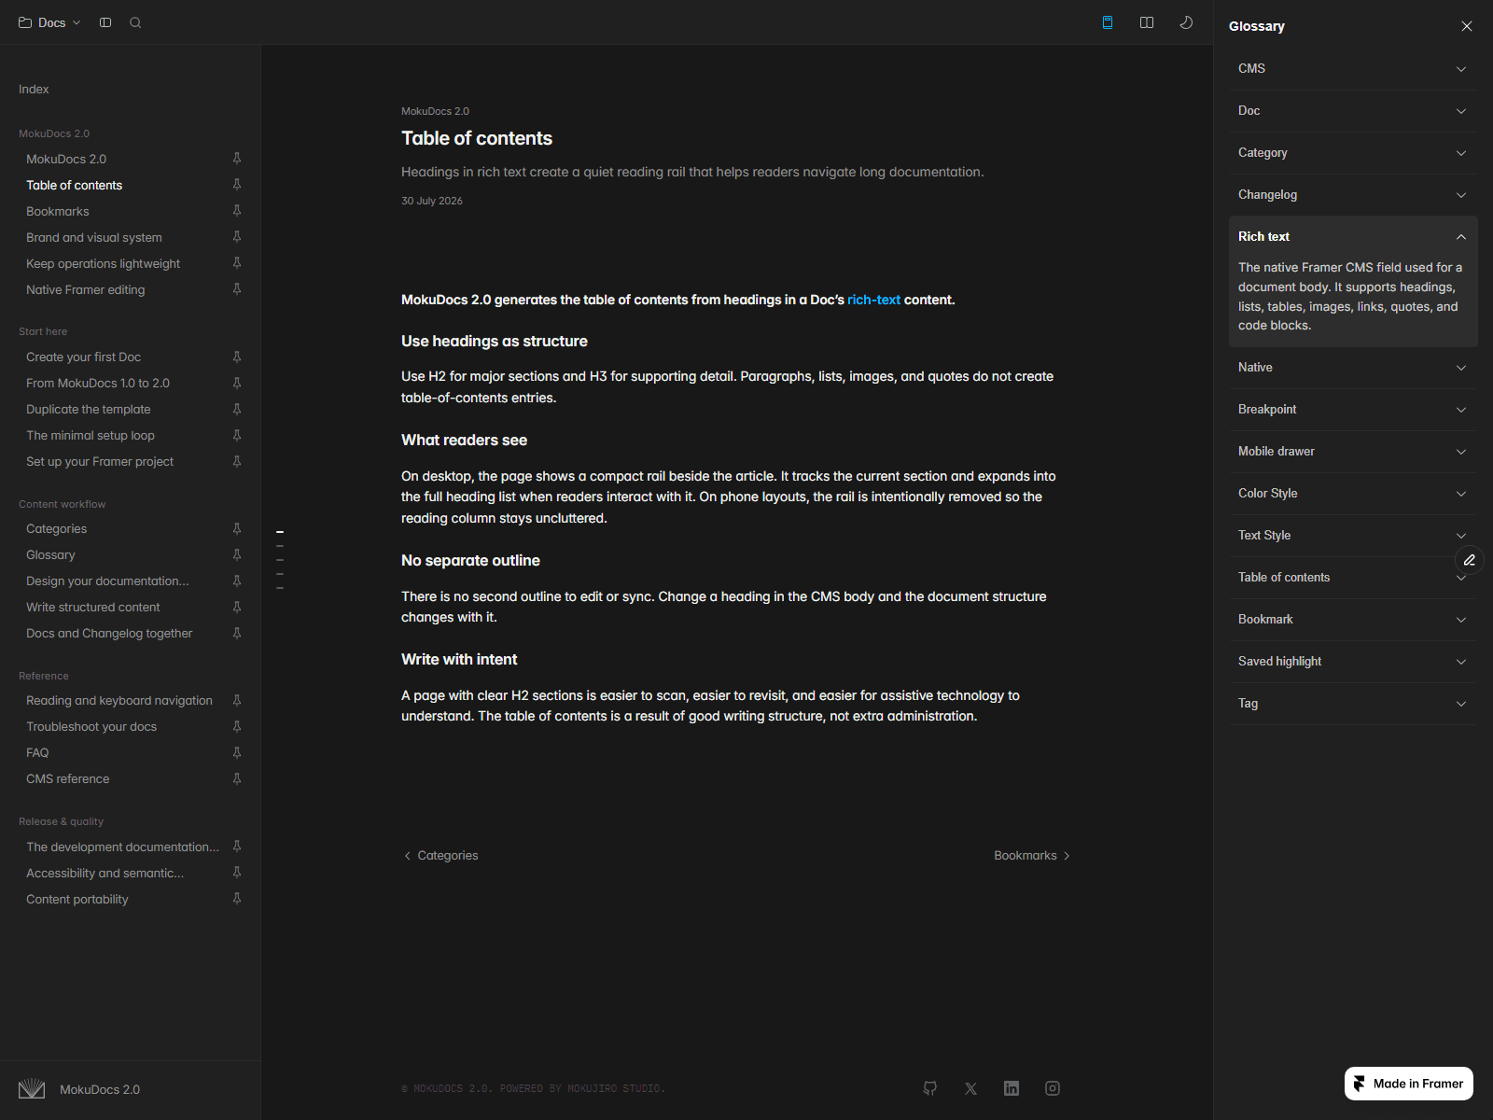The width and height of the screenshot is (1493, 1120).
Task: Open CMS reference in sidebar
Action: pyautogui.click(x=67, y=779)
